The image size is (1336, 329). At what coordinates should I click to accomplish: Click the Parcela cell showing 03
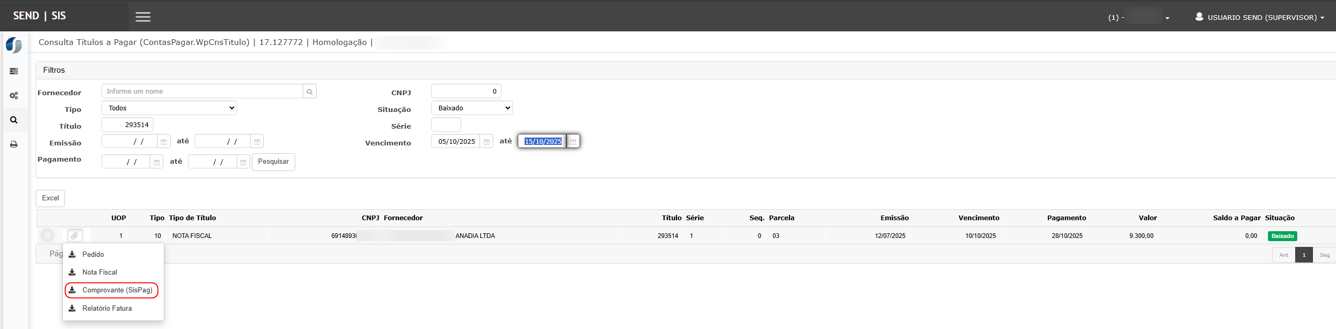pos(776,236)
